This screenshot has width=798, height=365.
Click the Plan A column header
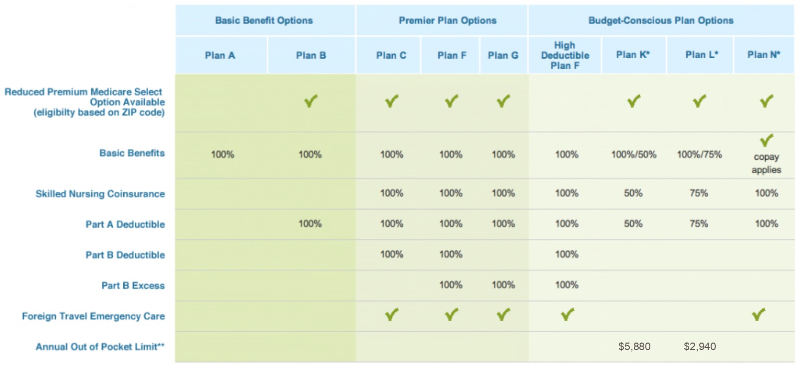click(220, 55)
